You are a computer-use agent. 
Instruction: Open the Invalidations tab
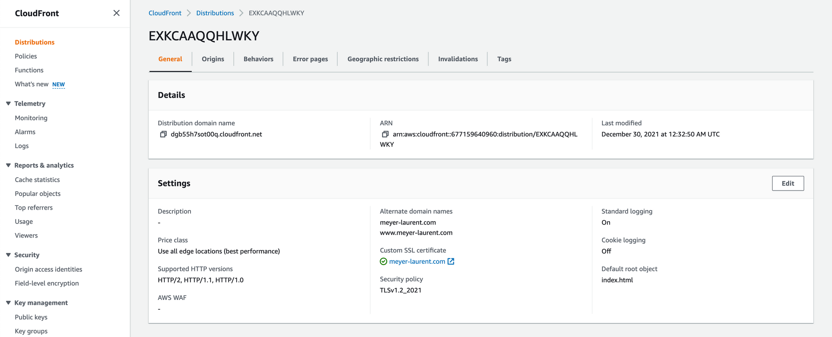point(458,59)
